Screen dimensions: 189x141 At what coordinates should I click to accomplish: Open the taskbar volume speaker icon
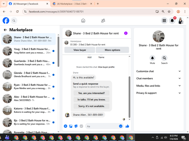(x=166, y=138)
